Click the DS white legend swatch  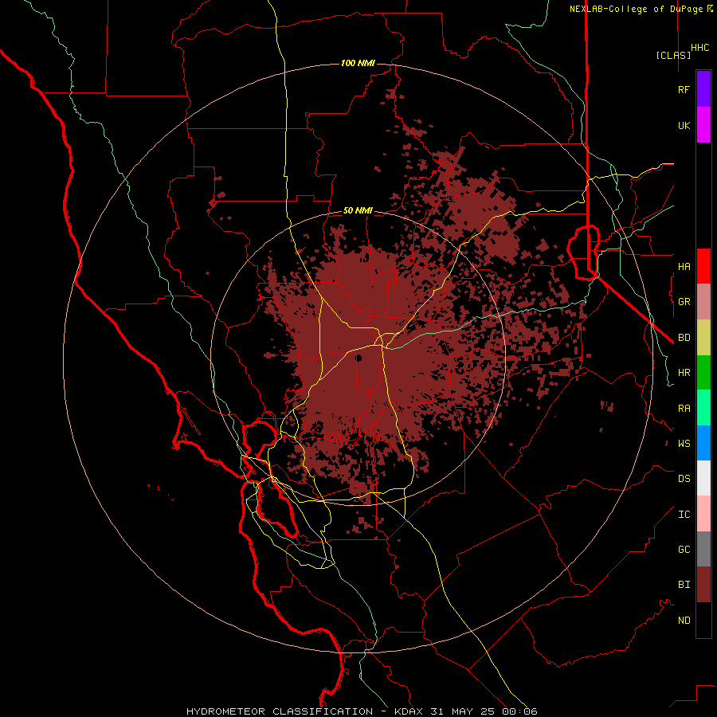point(703,478)
